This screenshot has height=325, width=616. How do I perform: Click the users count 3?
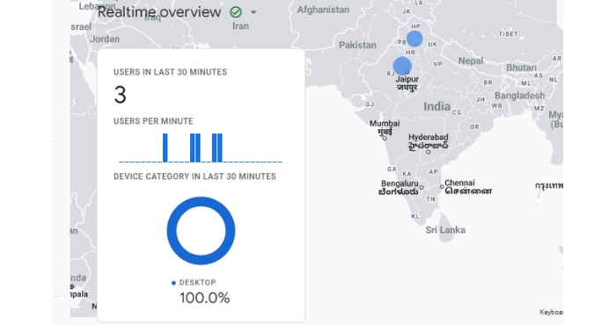121,95
